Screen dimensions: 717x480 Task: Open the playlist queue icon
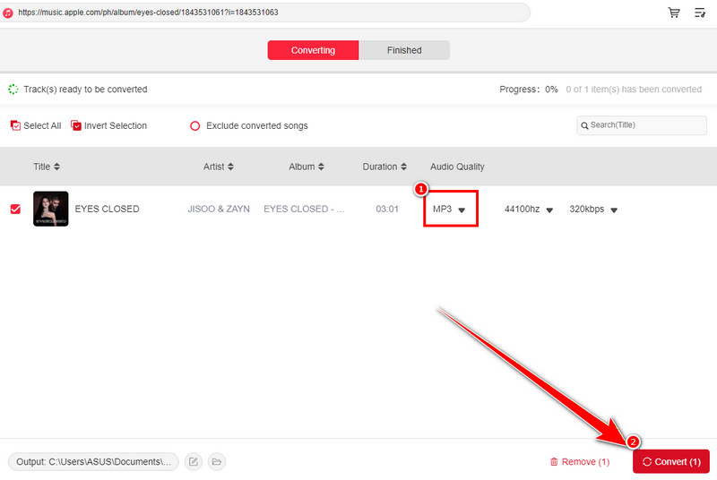pos(700,13)
